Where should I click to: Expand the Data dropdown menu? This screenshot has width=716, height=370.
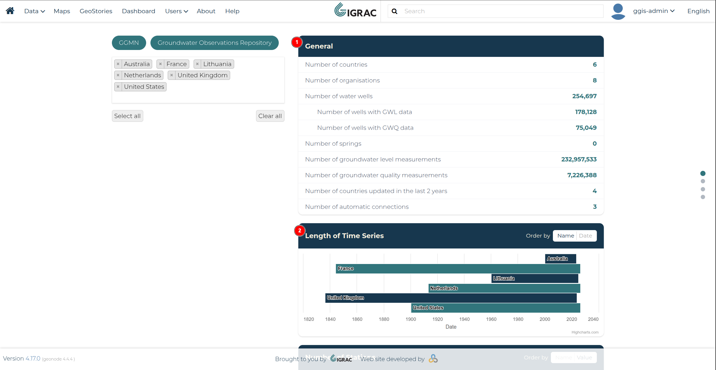35,11
